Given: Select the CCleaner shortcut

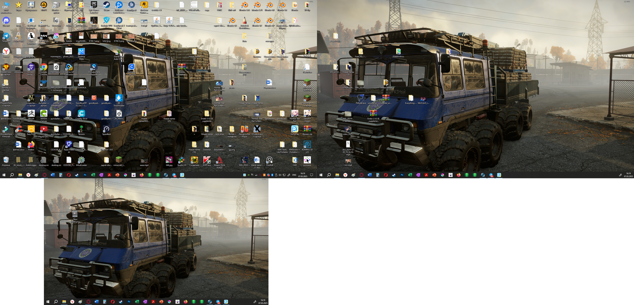Looking at the screenshot, I should coord(19,131).
